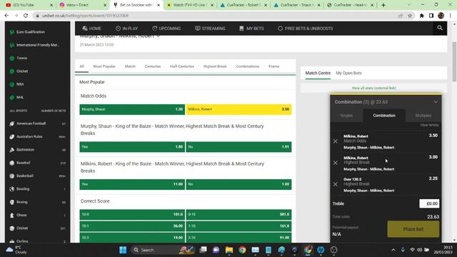457x257 pixels.
Task: Open Chess in the sports list
Action: coord(37,215)
